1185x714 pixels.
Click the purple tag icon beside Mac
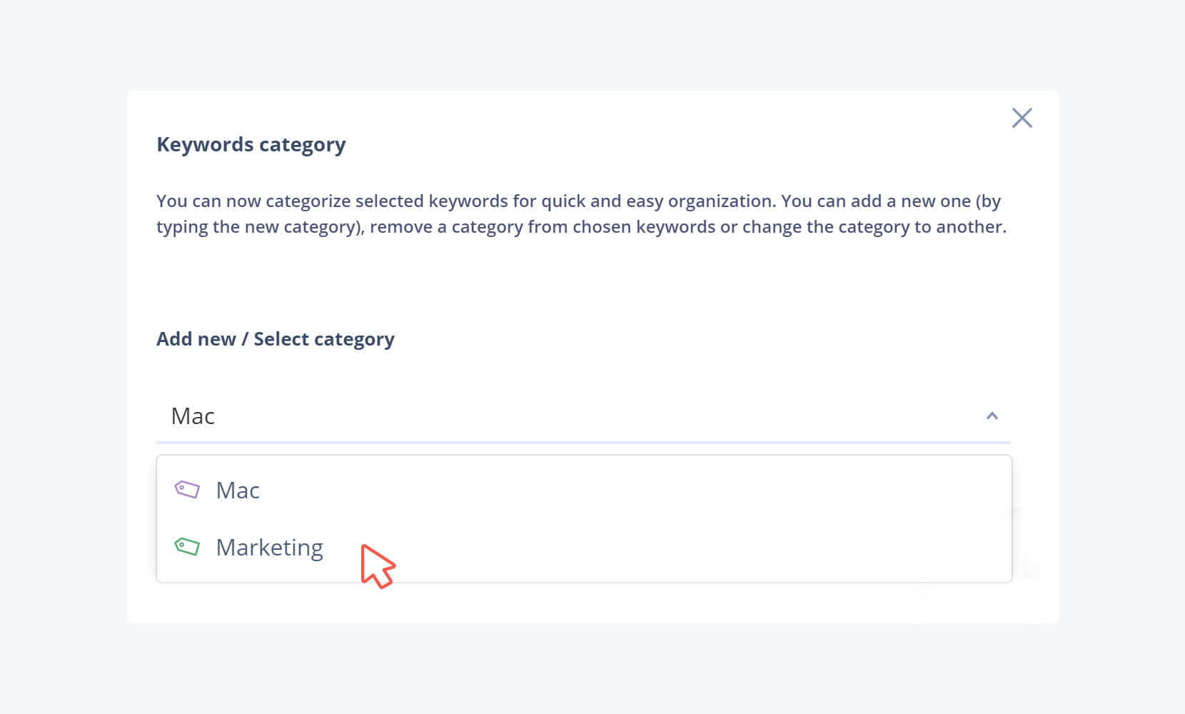click(x=187, y=490)
